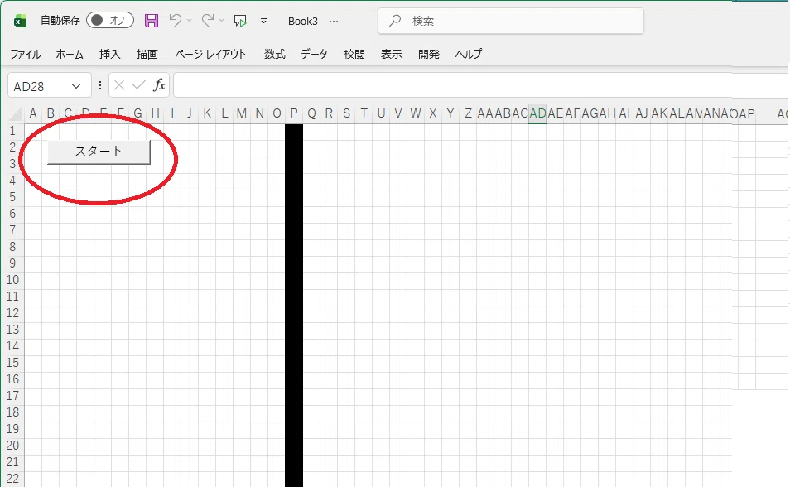
Task: Click the save icon in title bar
Action: (152, 21)
